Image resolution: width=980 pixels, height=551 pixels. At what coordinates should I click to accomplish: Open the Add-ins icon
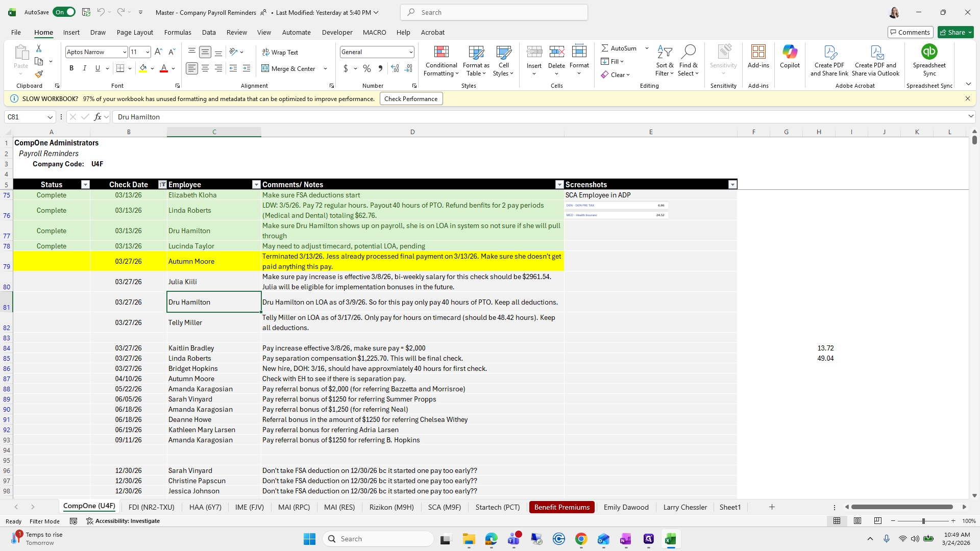point(758,56)
